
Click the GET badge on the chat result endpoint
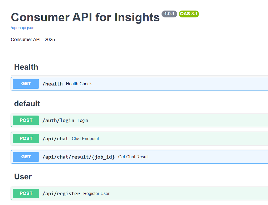coord(26,157)
